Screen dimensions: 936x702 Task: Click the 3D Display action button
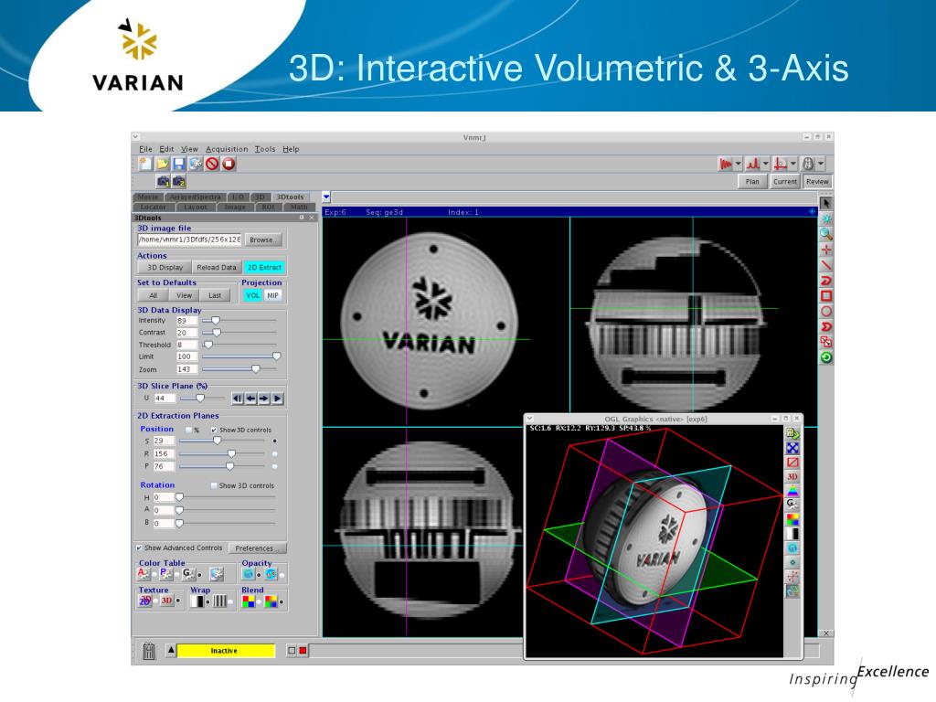tap(165, 268)
